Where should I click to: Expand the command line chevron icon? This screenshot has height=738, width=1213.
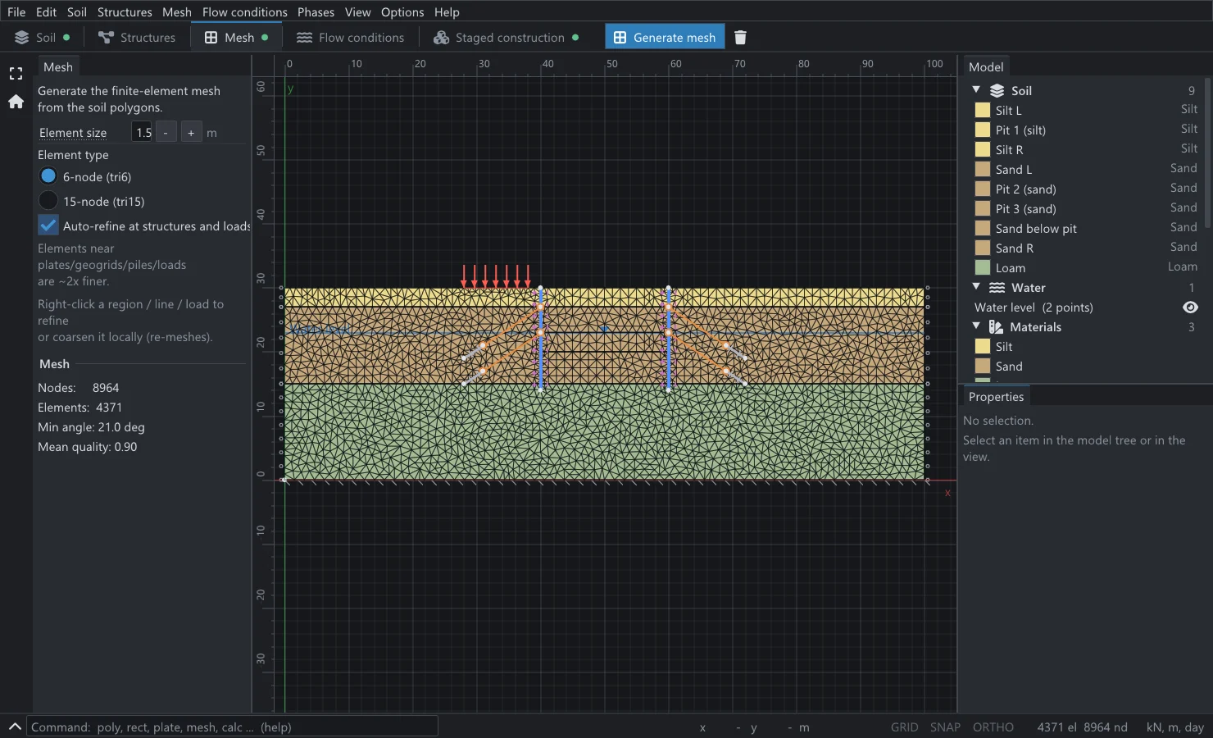point(15,727)
